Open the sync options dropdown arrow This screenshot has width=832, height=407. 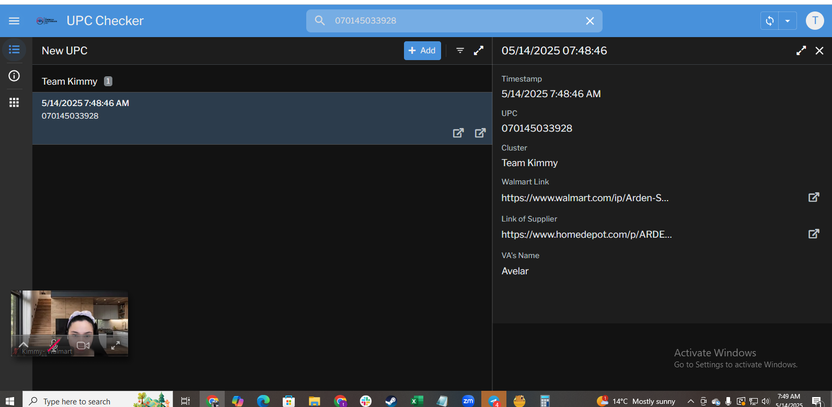(787, 21)
